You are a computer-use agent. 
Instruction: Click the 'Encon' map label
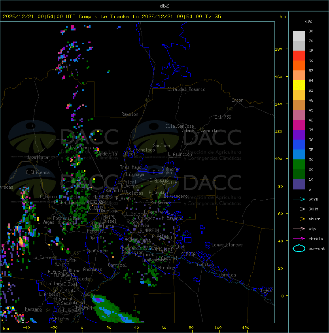pos(237,100)
